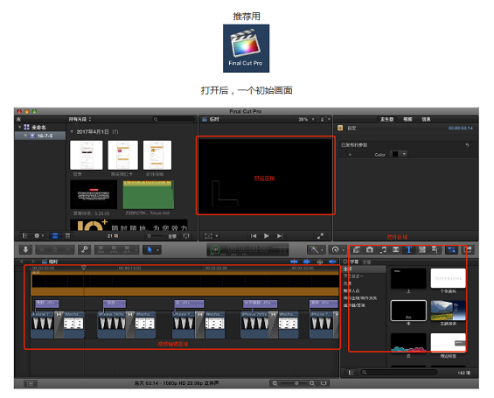Viewport: 494px width, 398px height.
Task: Select the 16-7-5 event
Action: (40, 136)
